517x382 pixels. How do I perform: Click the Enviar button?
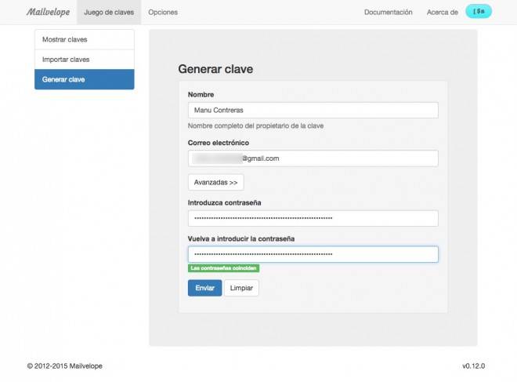point(204,288)
